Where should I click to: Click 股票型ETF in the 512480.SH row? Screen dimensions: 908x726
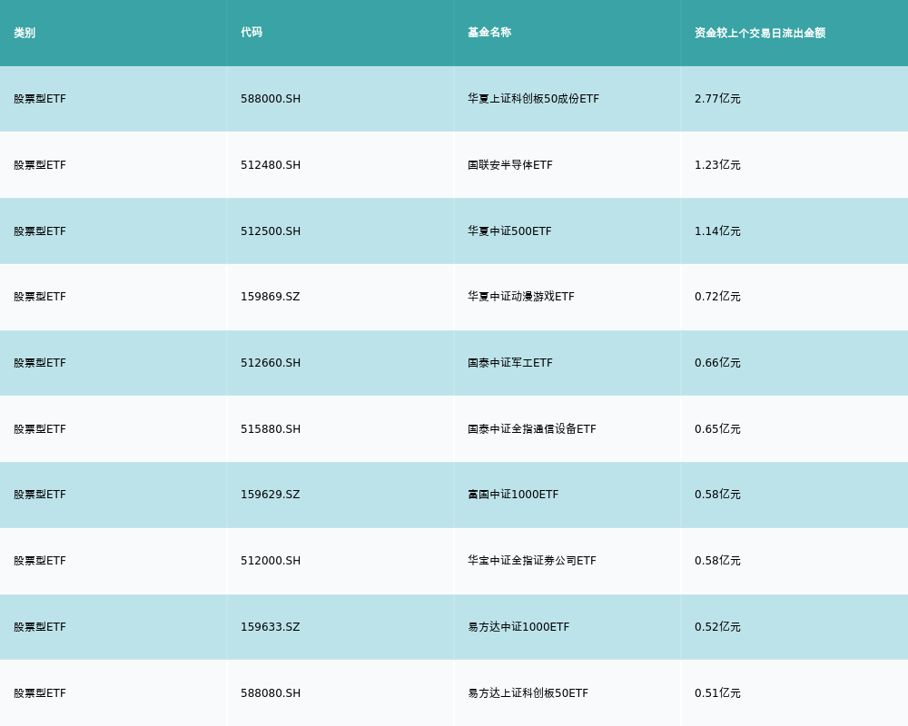tap(40, 165)
